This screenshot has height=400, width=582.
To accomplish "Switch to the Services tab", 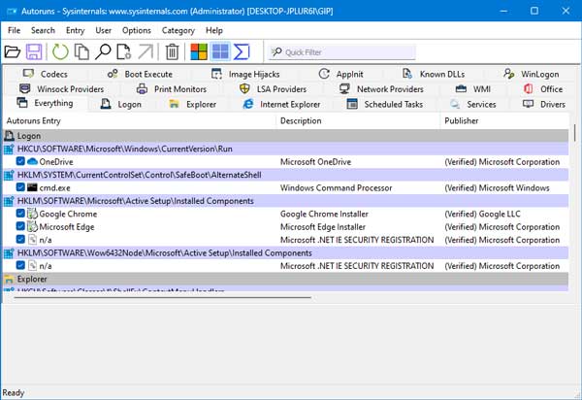I will 473,104.
